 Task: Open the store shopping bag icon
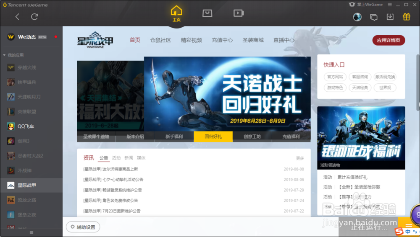(x=207, y=13)
